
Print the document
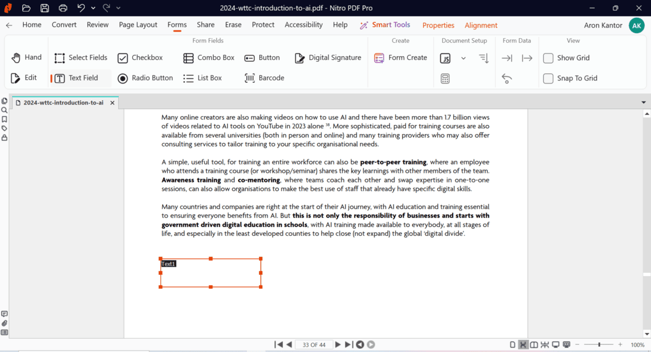[63, 8]
